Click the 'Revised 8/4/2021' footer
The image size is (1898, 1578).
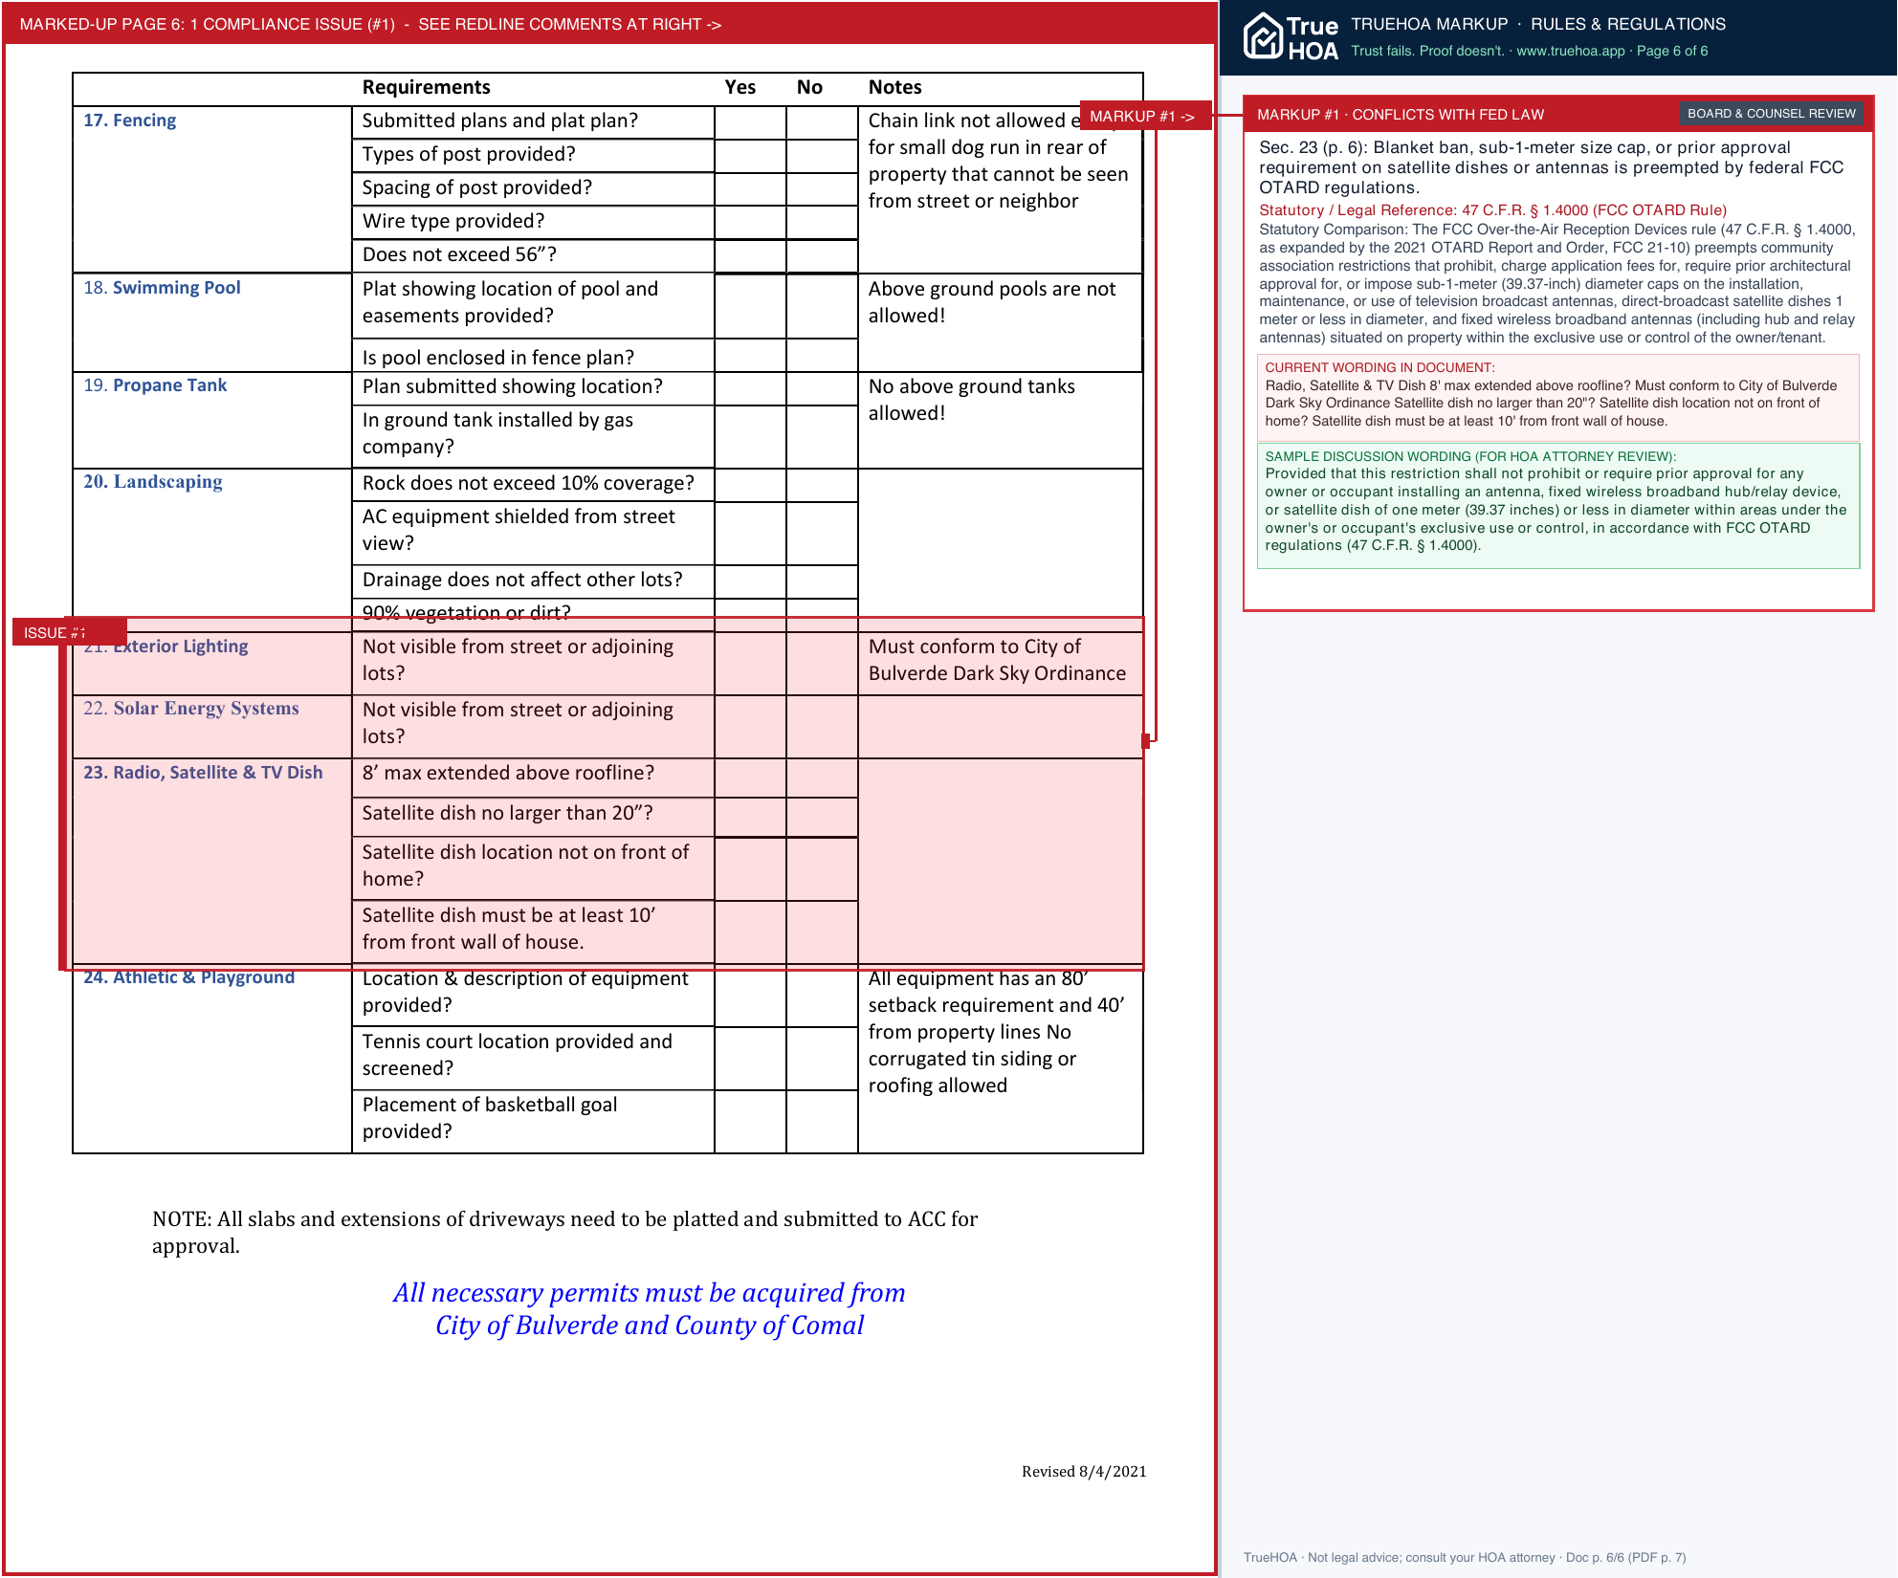click(x=1084, y=1472)
